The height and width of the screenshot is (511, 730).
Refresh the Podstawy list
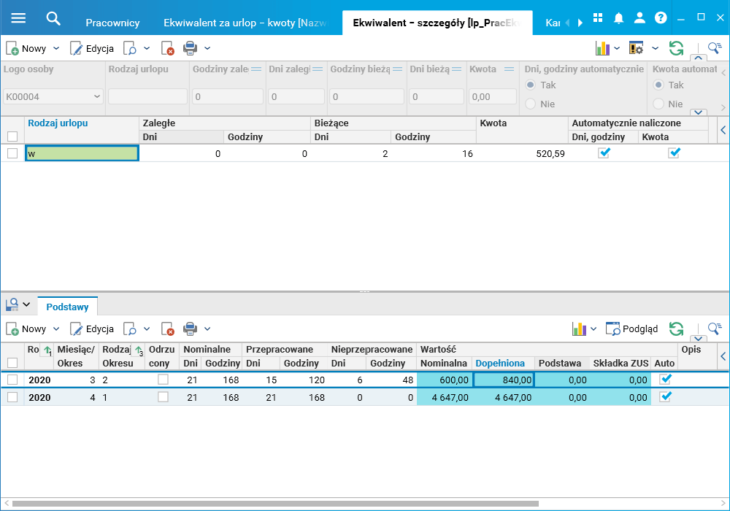coord(677,329)
